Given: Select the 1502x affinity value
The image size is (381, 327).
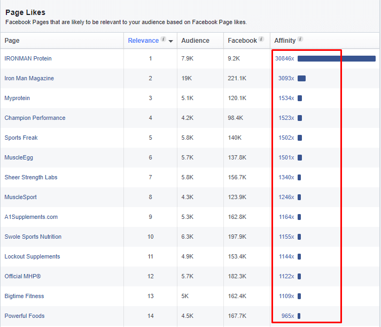Looking at the screenshot, I should click(x=286, y=138).
